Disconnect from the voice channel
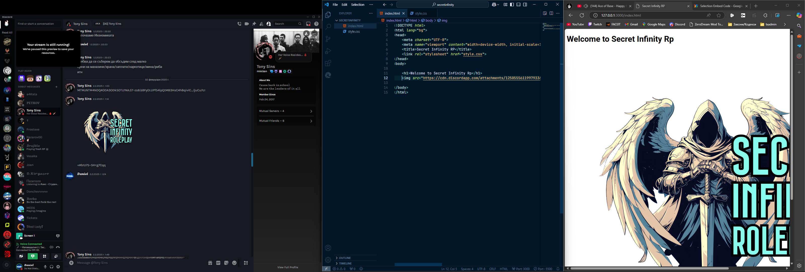Viewport: 805px width, 272px height. (x=58, y=247)
